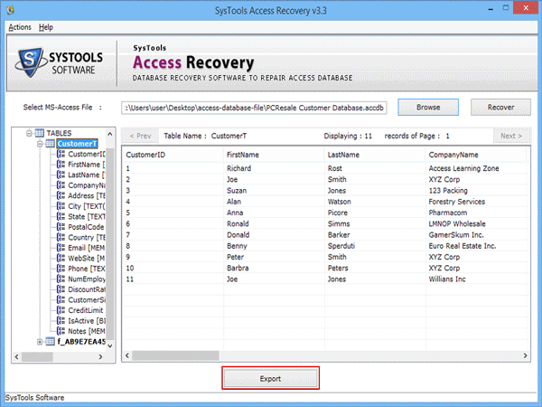
Task: Select the CustomerT tree item
Action: (77, 144)
